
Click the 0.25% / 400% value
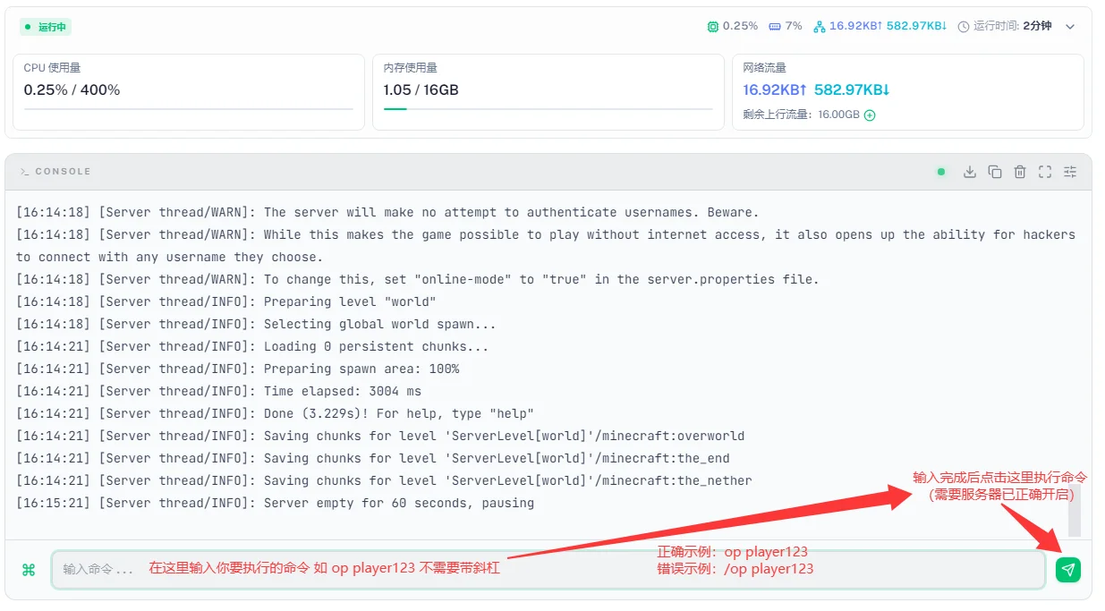(72, 89)
